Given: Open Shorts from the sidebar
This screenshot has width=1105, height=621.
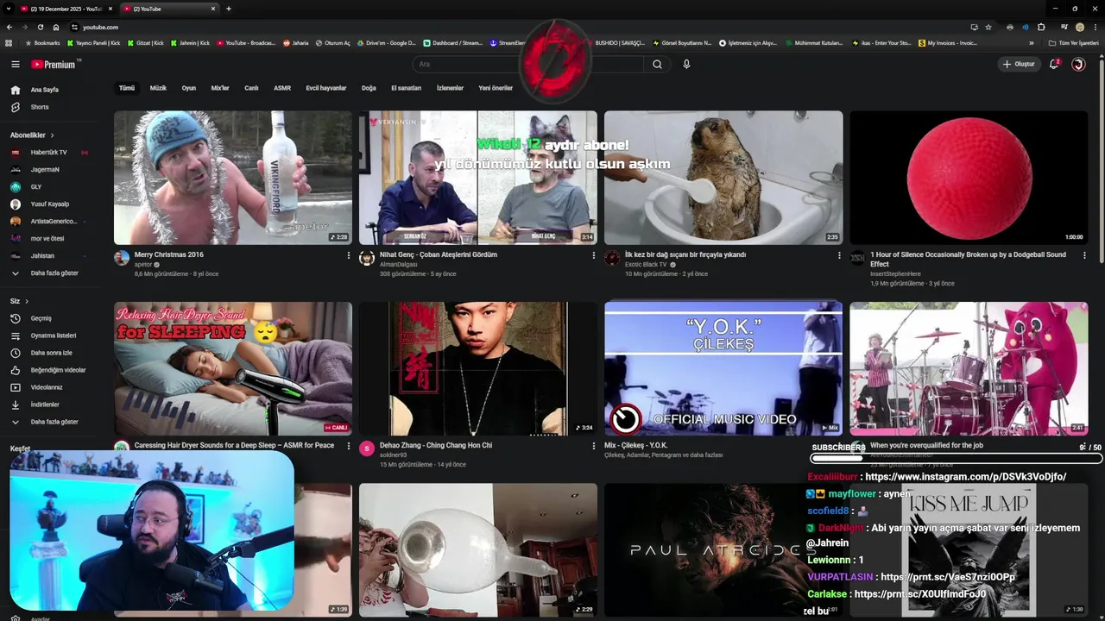Looking at the screenshot, I should point(40,107).
